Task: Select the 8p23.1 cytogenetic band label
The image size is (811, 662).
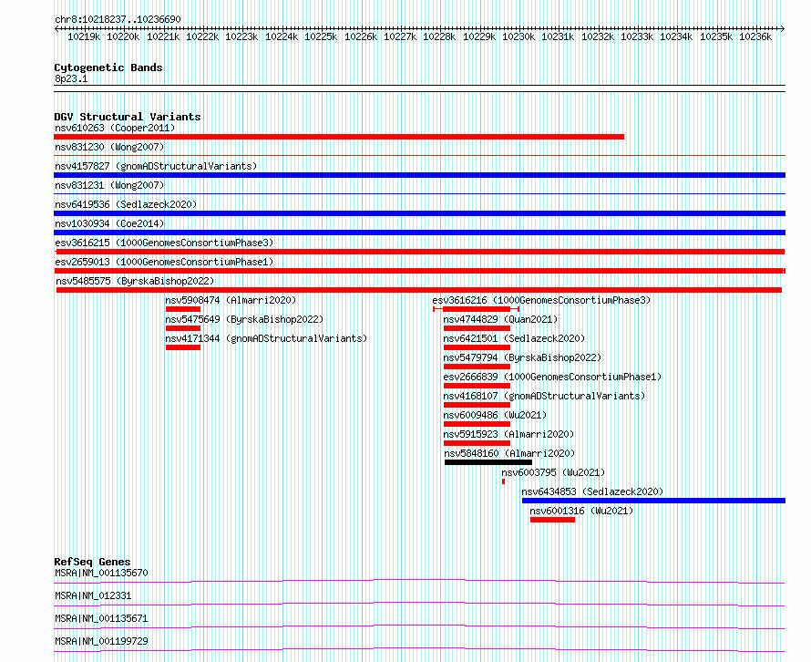Action: (71, 78)
